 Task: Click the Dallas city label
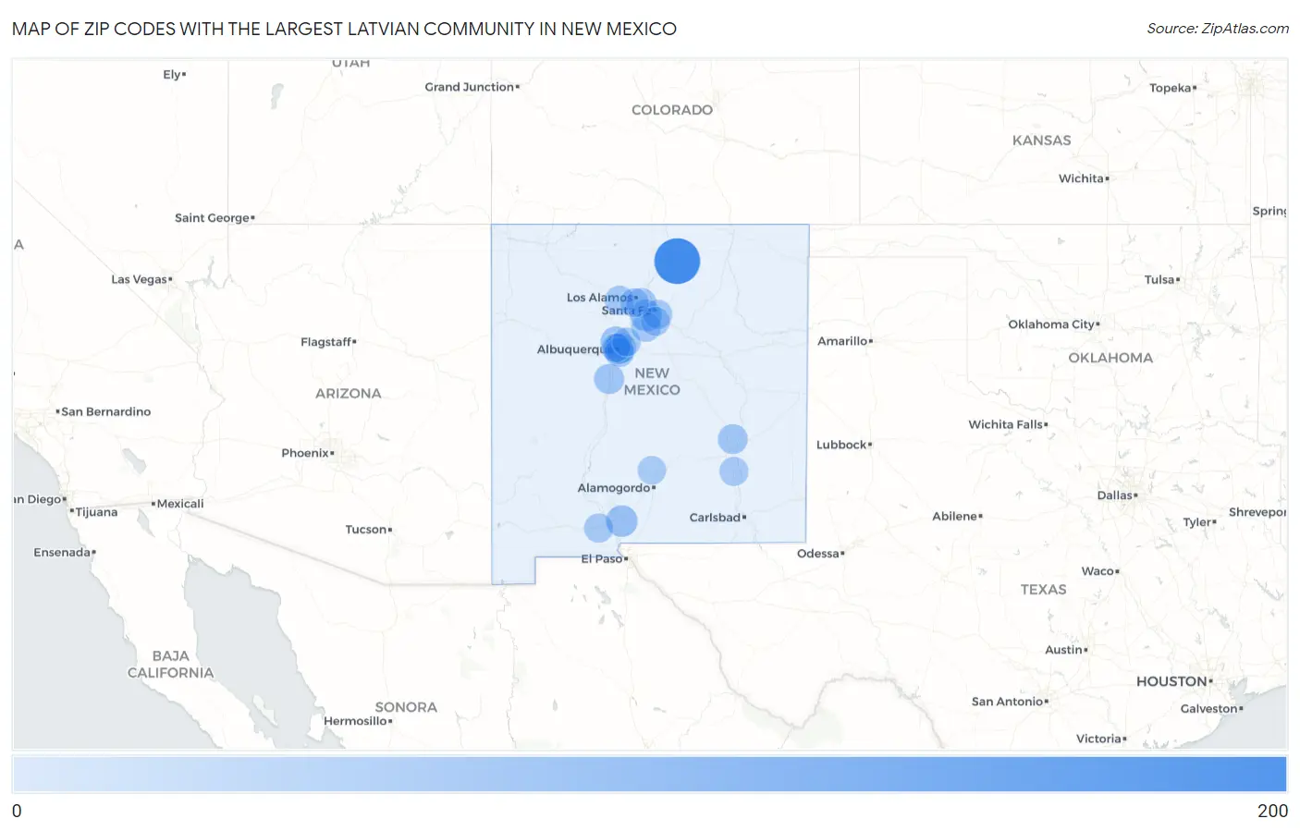(x=1114, y=495)
